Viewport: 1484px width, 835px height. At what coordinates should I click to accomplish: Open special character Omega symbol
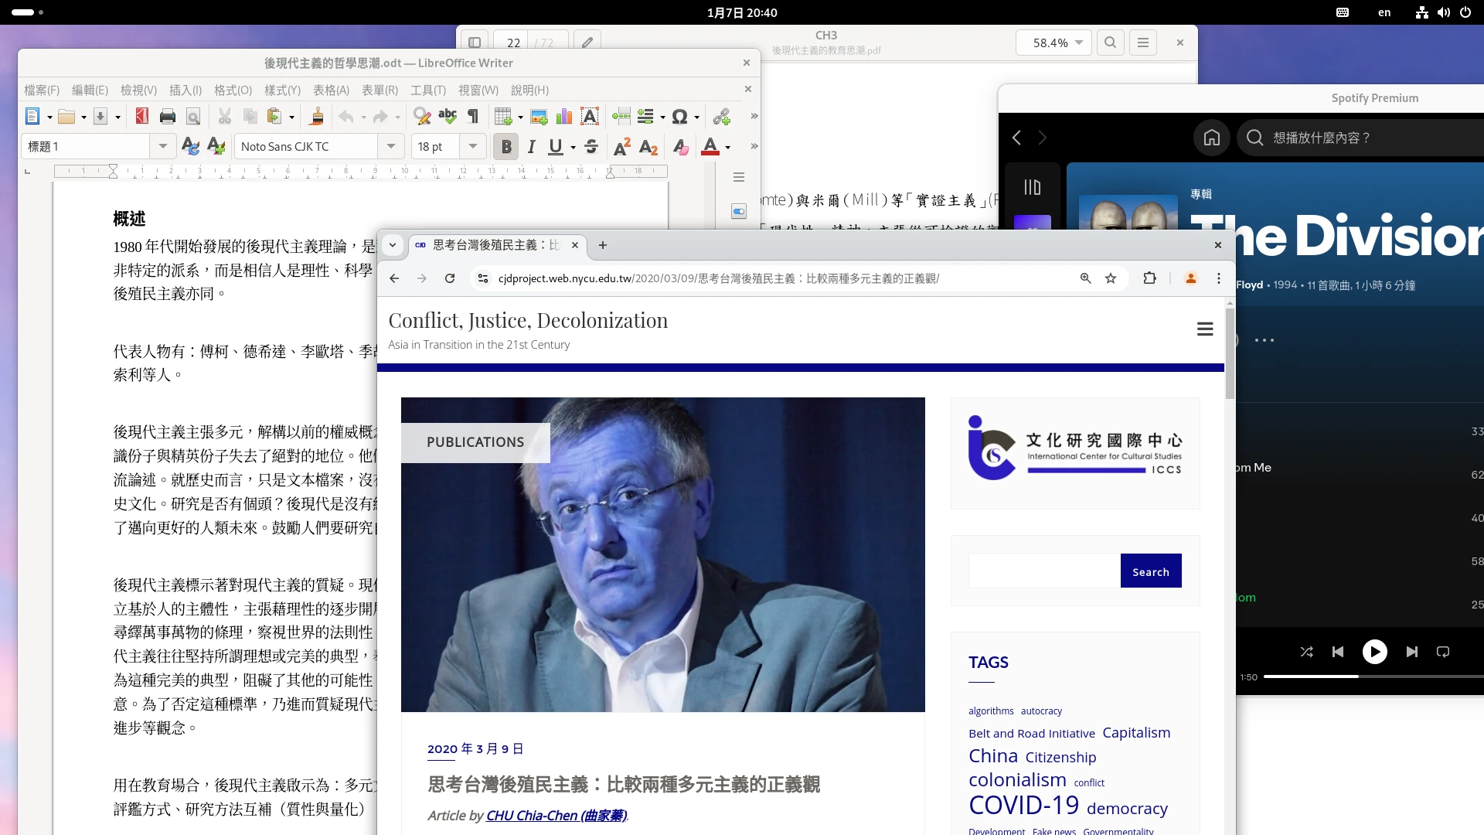click(679, 117)
